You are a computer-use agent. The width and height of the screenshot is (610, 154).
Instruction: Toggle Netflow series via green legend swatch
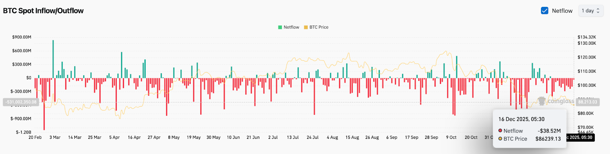pyautogui.click(x=280, y=27)
